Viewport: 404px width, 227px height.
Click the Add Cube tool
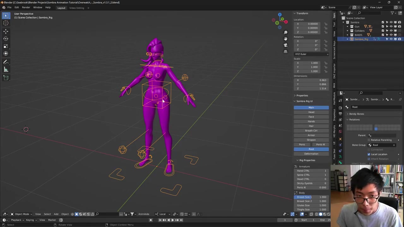coord(6,78)
